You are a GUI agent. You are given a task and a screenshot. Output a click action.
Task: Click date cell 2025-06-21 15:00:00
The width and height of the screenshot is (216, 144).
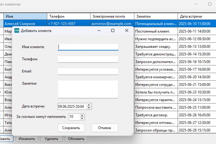197,85
